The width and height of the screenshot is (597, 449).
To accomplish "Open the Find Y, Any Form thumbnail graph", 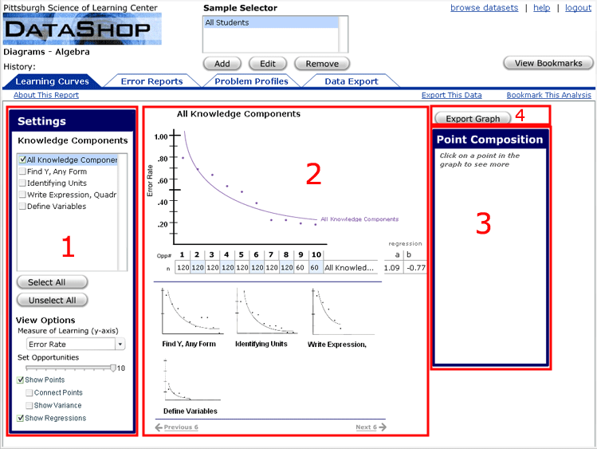I will pyautogui.click(x=190, y=312).
